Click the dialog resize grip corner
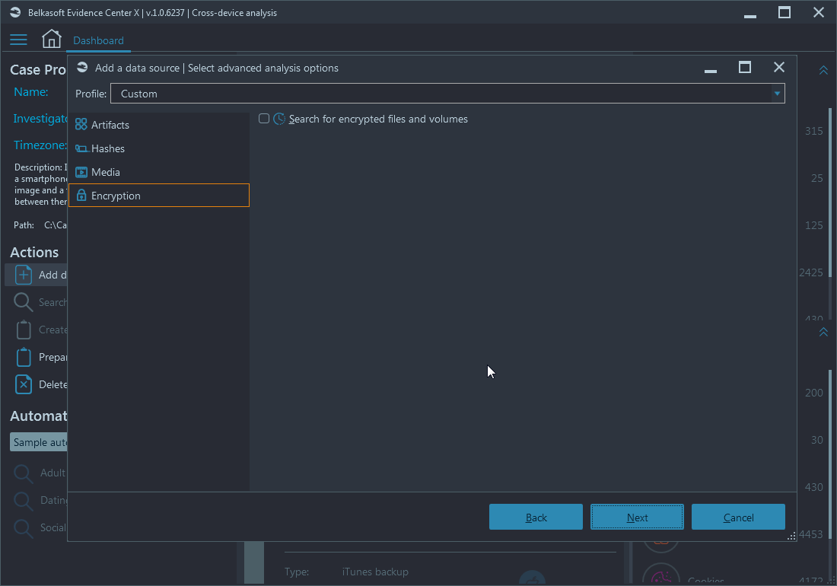 [791, 537]
